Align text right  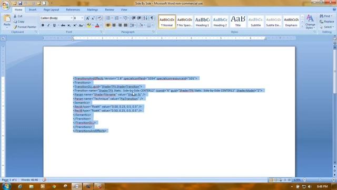(x=120, y=25)
